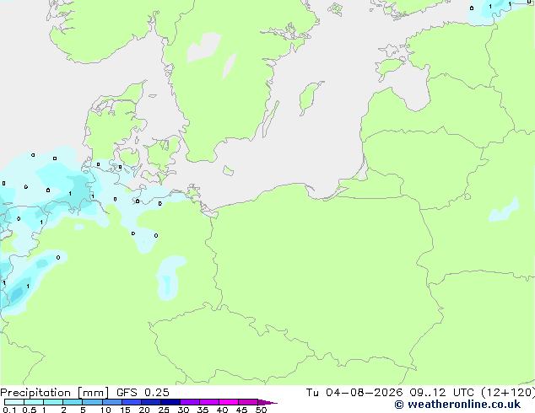Click the 'Precipitation [mm]' title label
Image resolution: width=535 pixels, height=413 pixels.
point(55,393)
